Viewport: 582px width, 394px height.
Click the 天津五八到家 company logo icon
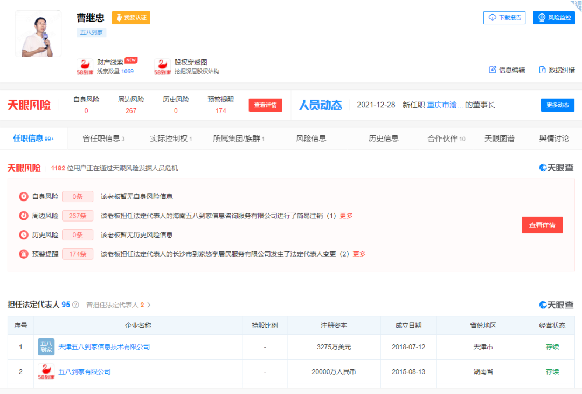[46, 347]
